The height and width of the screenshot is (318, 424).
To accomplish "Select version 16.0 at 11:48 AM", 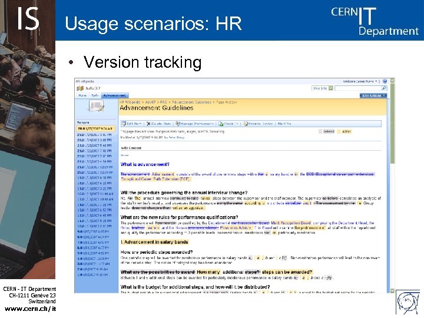I will click(x=95, y=194).
